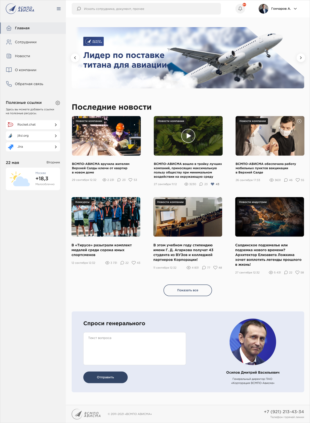This screenshot has width=310, height=423.
Task: Unlike the тройку лучших компаний article
Action: tap(212, 184)
